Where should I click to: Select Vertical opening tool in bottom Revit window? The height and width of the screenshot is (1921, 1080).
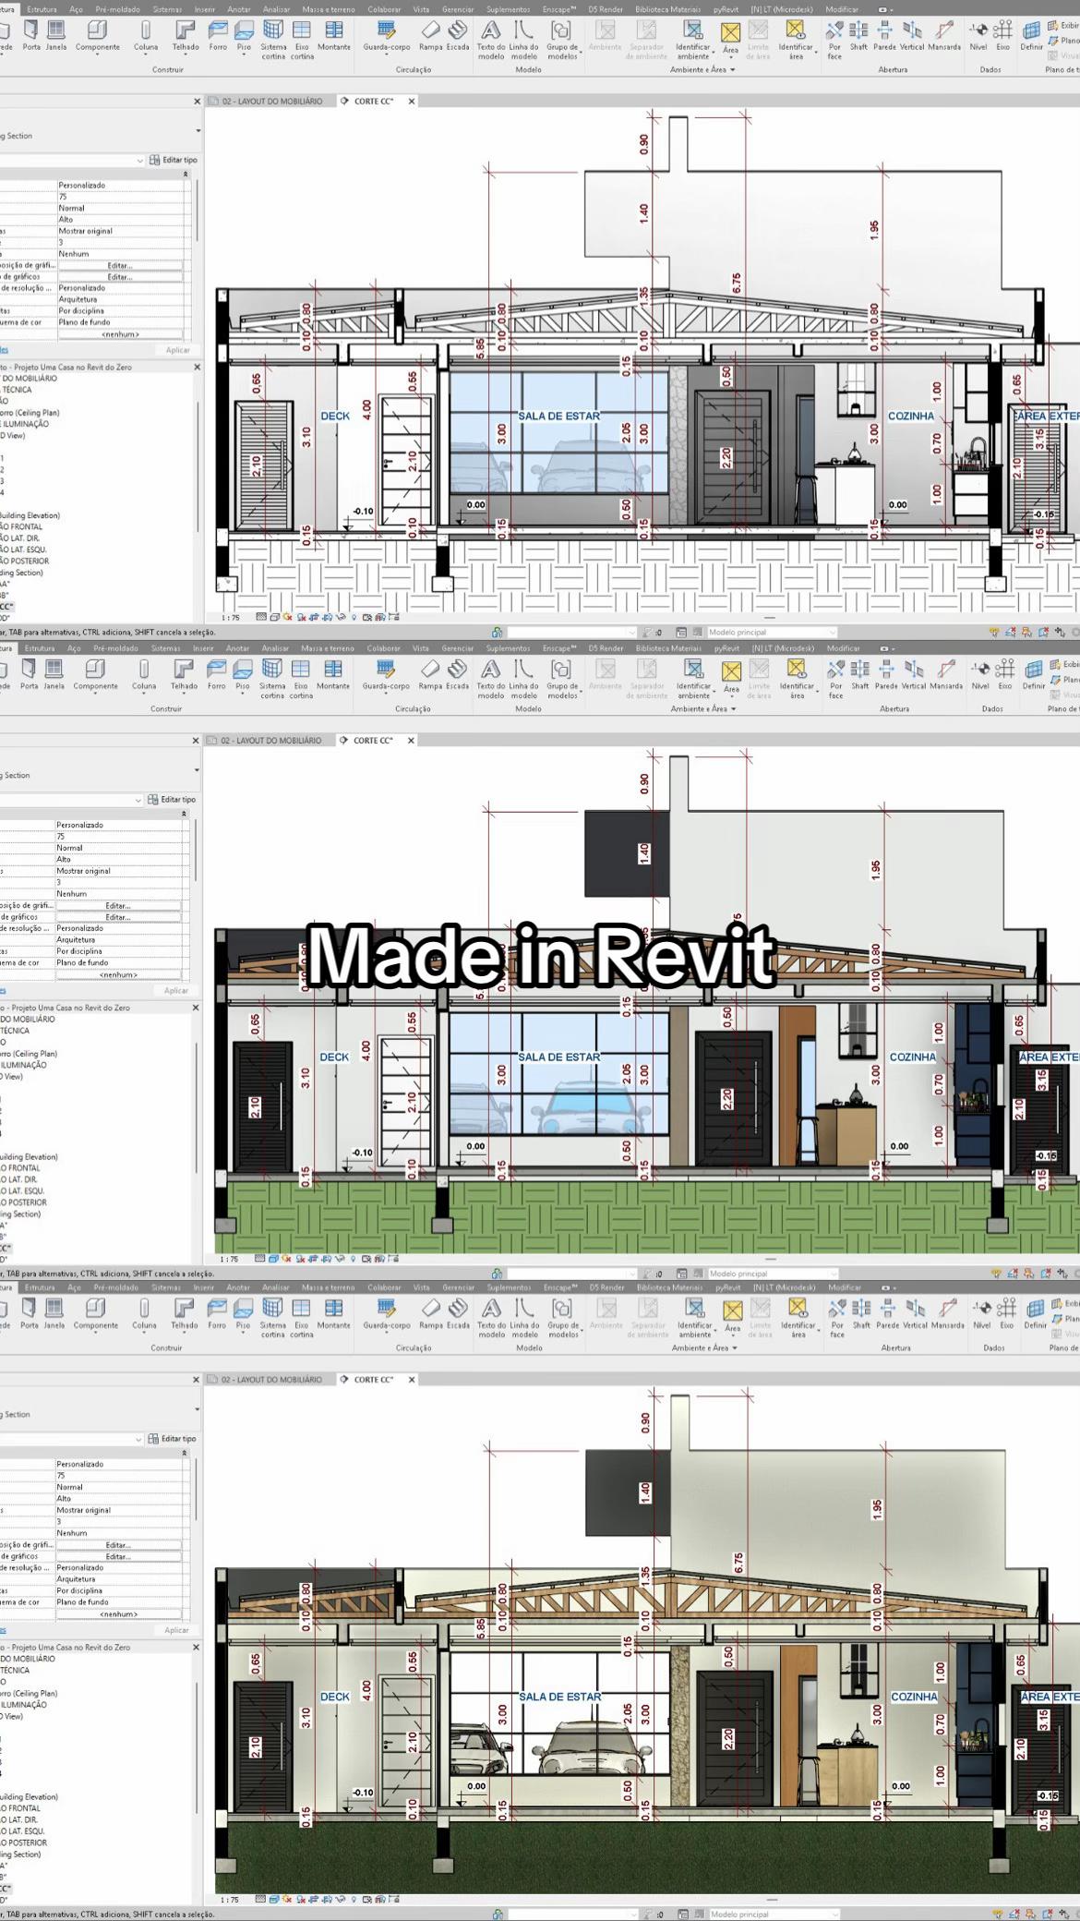(914, 1314)
